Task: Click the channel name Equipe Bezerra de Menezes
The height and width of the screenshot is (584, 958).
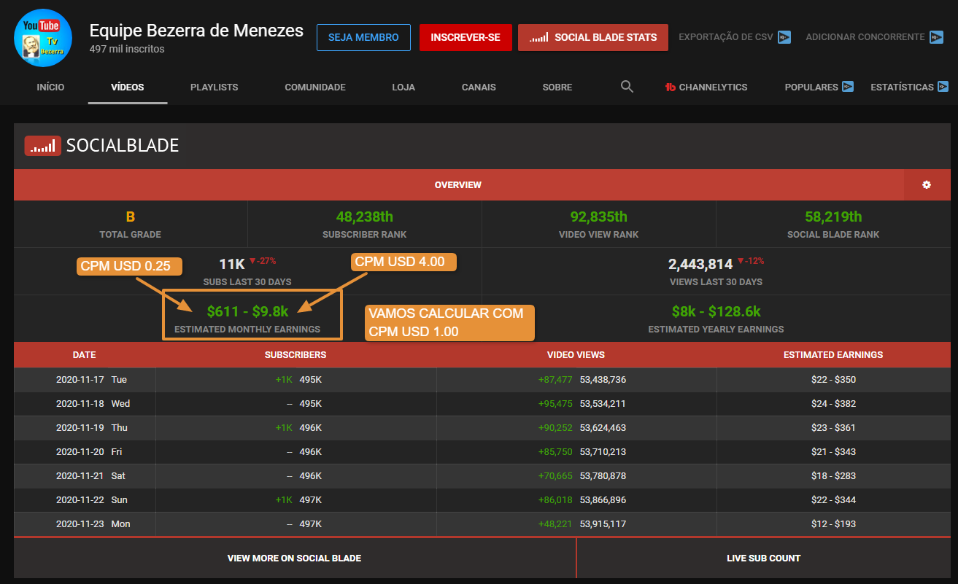Action: pos(196,30)
